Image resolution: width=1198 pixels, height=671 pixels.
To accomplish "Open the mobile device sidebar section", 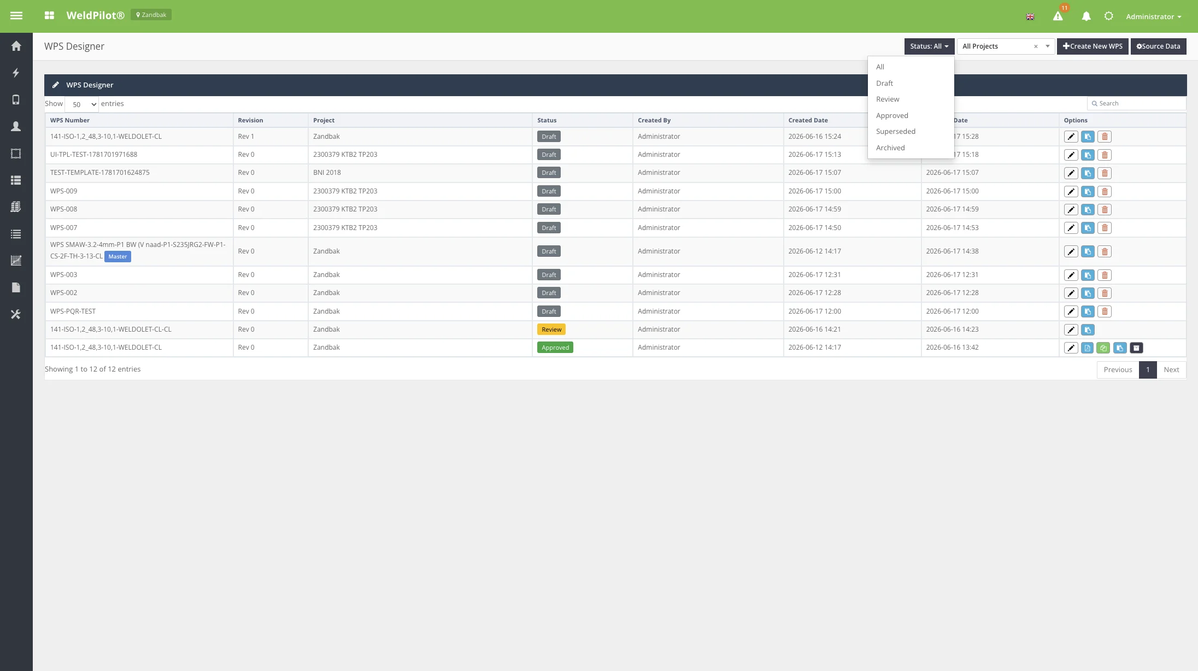I will tap(16, 99).
